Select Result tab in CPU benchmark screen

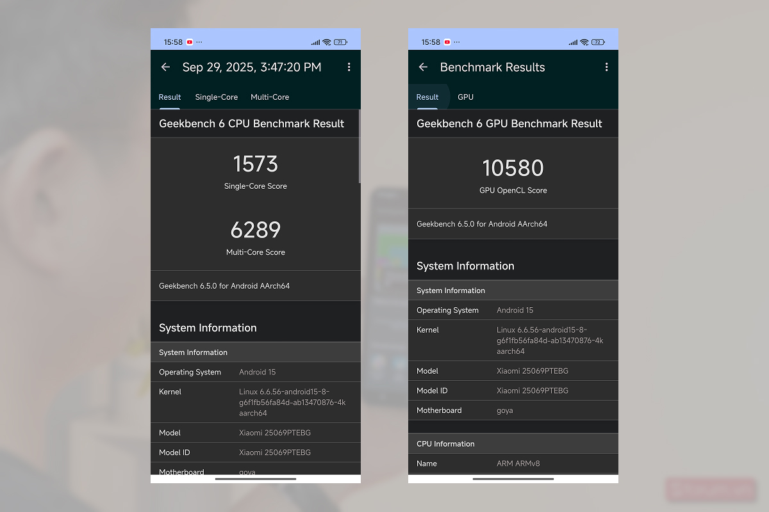pos(170,97)
